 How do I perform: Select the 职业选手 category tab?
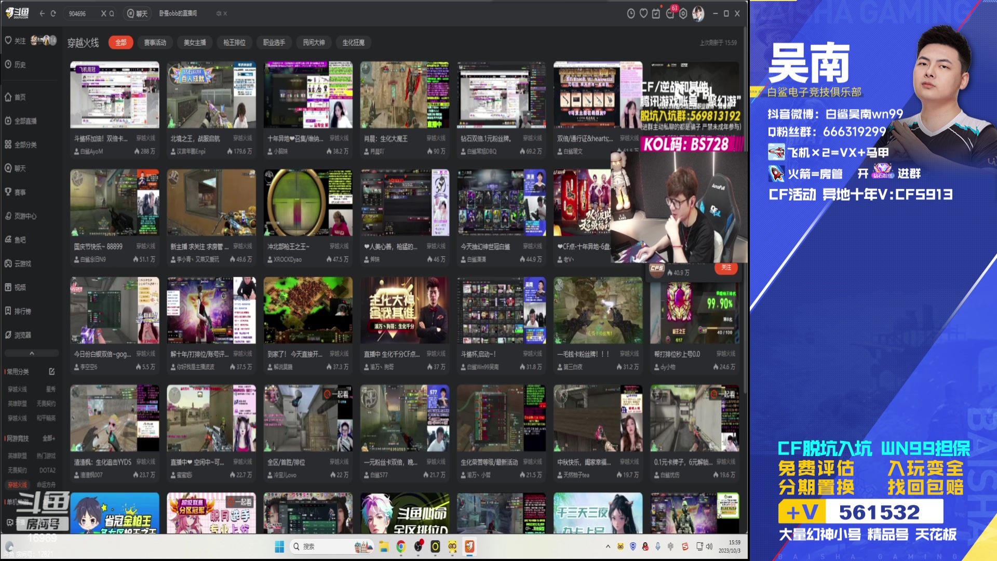coord(274,43)
